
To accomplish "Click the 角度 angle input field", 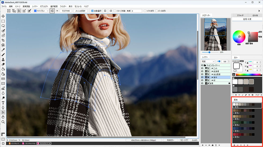I will point(136,11).
